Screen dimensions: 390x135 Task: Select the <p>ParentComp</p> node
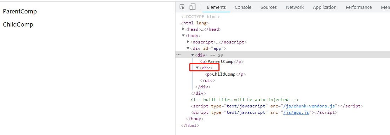(222, 61)
